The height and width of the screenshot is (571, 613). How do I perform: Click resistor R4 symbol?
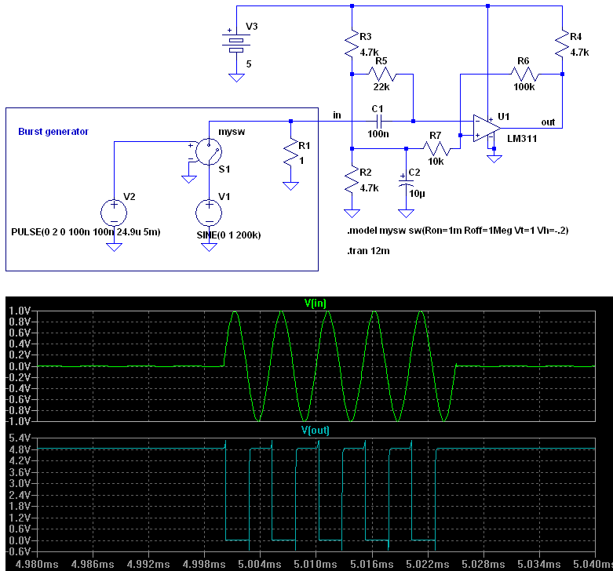562,43
